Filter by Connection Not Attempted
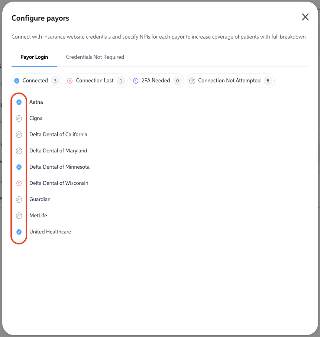The height and width of the screenshot is (337, 320). point(230,81)
